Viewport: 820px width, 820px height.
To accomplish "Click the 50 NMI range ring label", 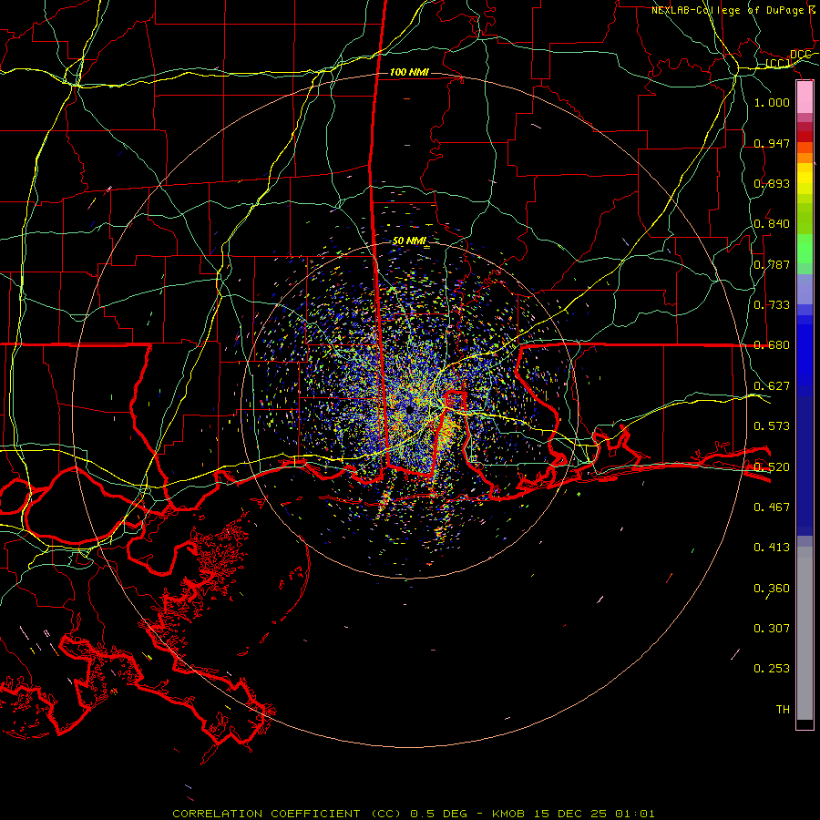I will click(409, 241).
